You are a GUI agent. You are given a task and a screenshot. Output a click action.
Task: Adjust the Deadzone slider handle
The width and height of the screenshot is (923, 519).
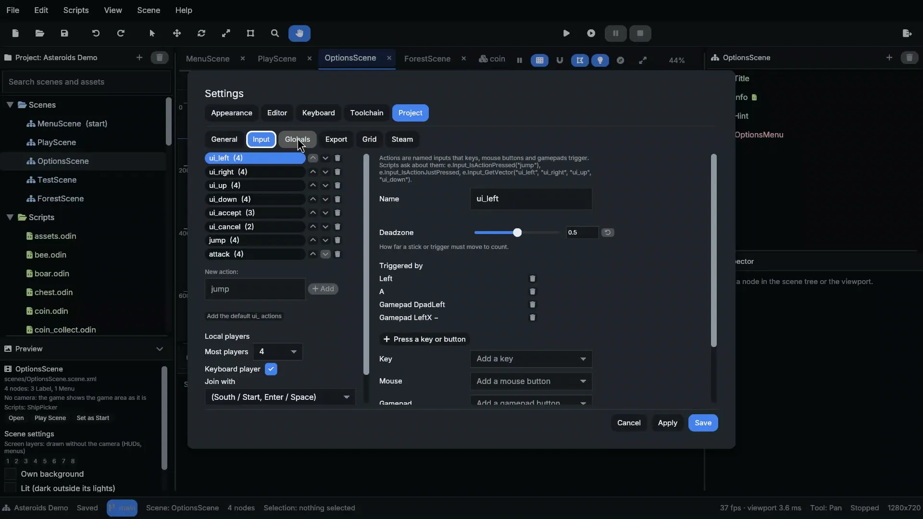coord(517,233)
